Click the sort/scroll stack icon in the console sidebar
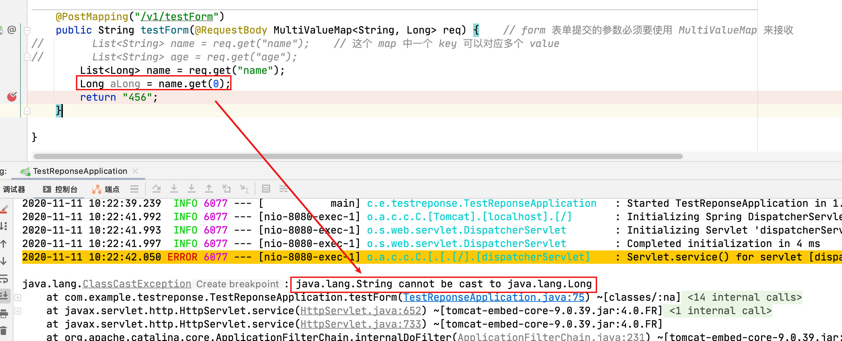842x341 pixels. coord(4,226)
